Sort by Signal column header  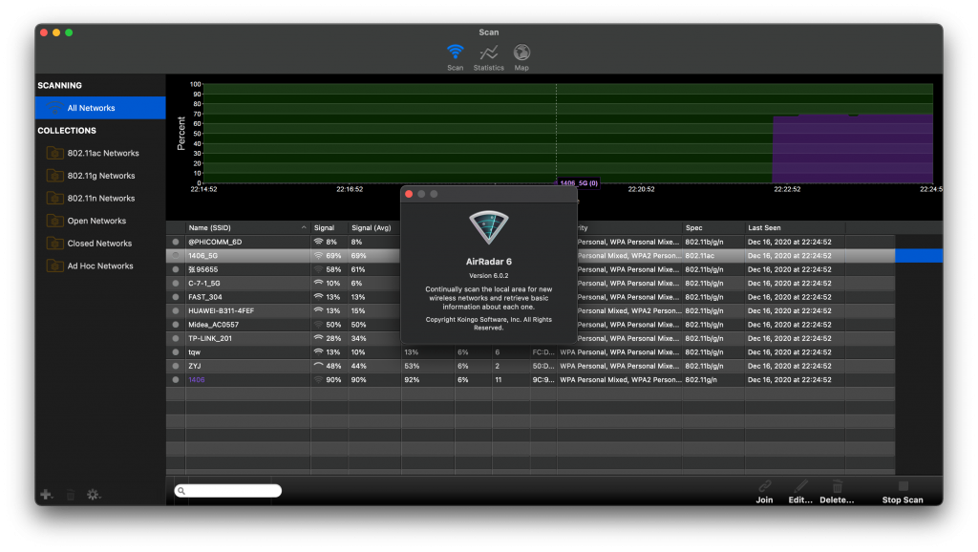330,227
